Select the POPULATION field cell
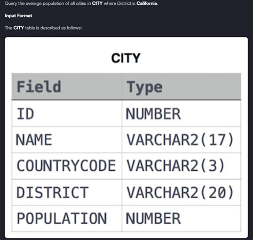 pos(67,219)
